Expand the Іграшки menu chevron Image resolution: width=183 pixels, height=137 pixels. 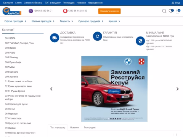pos(119,21)
